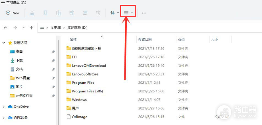Go up one folder level
This screenshot has height=125, width=262.
pos(31,28)
